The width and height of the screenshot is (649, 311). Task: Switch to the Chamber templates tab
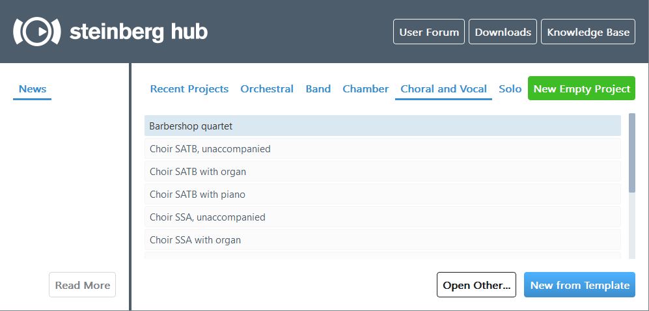[x=366, y=89]
